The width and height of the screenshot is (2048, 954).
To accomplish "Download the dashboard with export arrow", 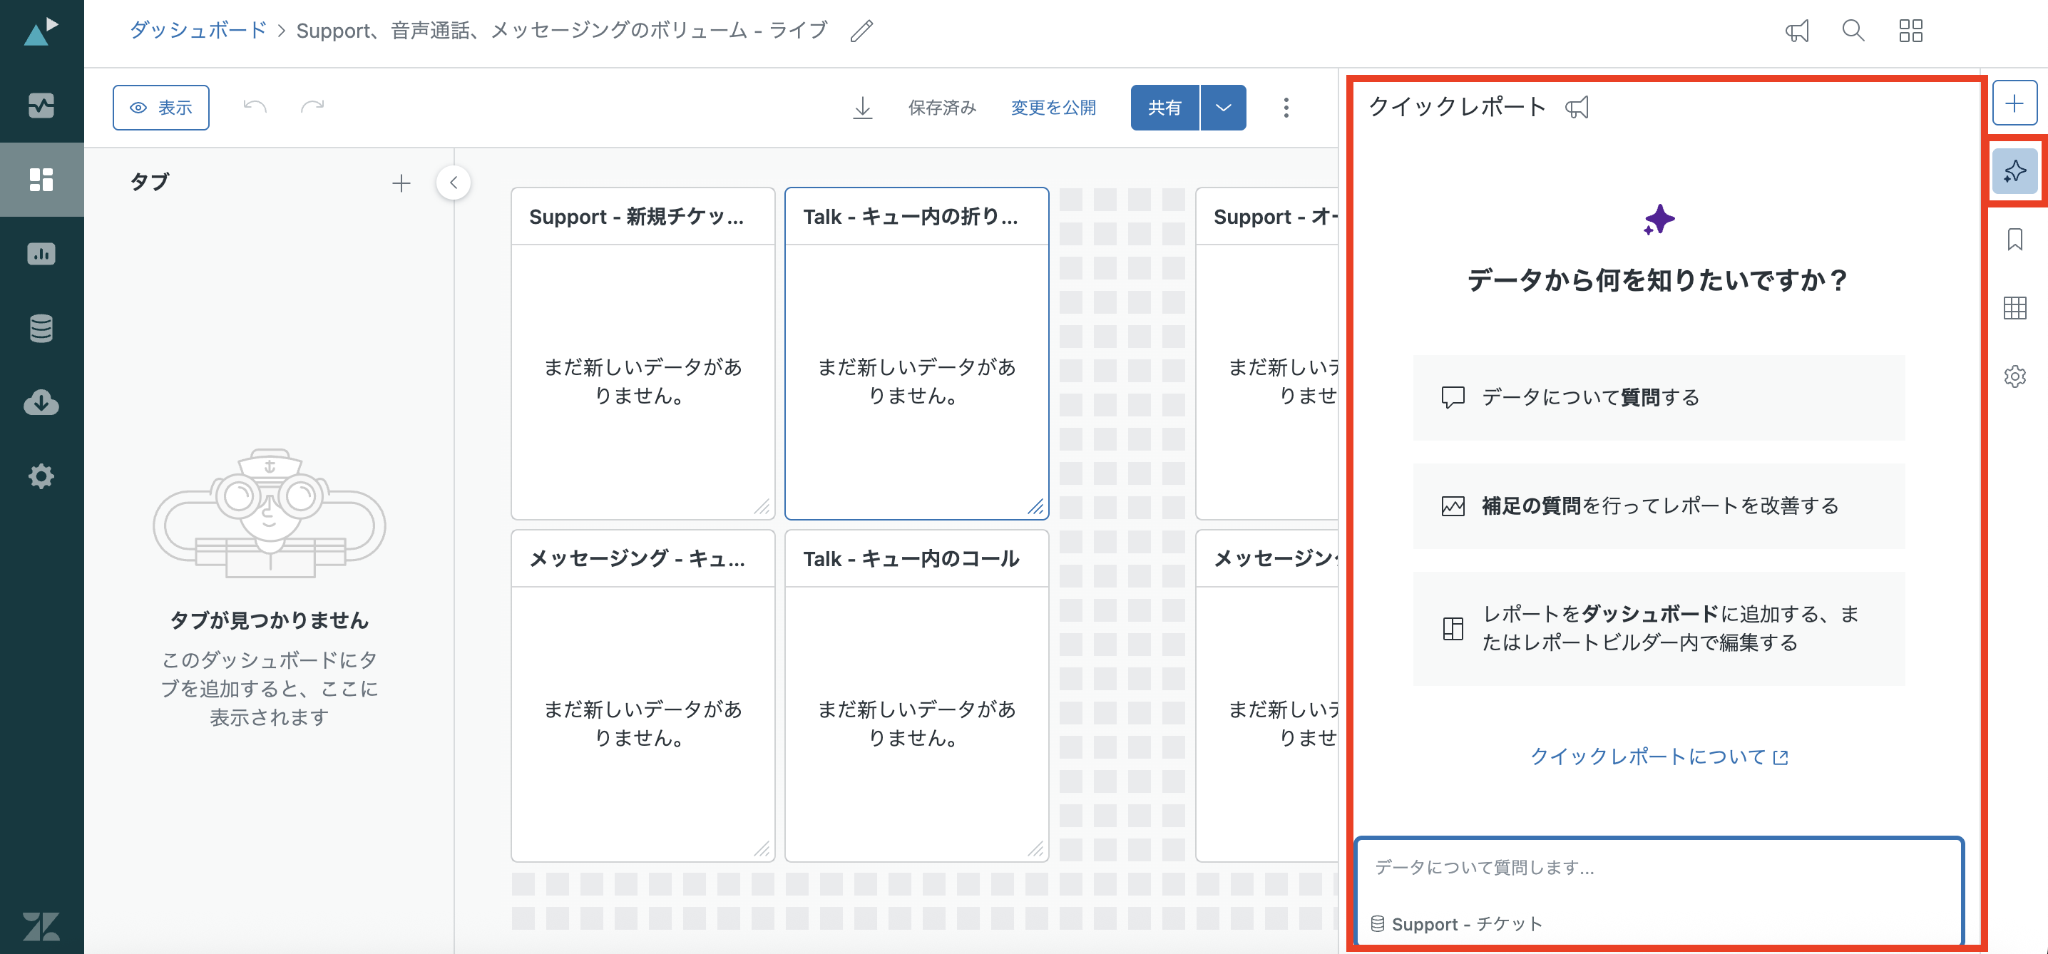I will tap(863, 108).
